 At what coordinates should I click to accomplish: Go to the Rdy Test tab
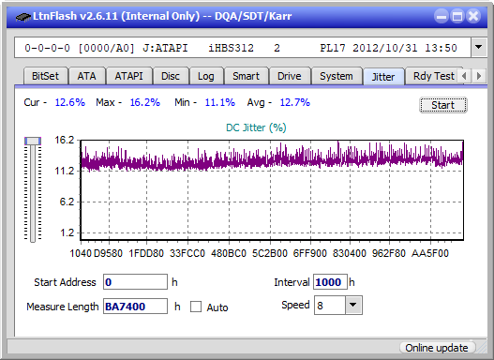(434, 76)
